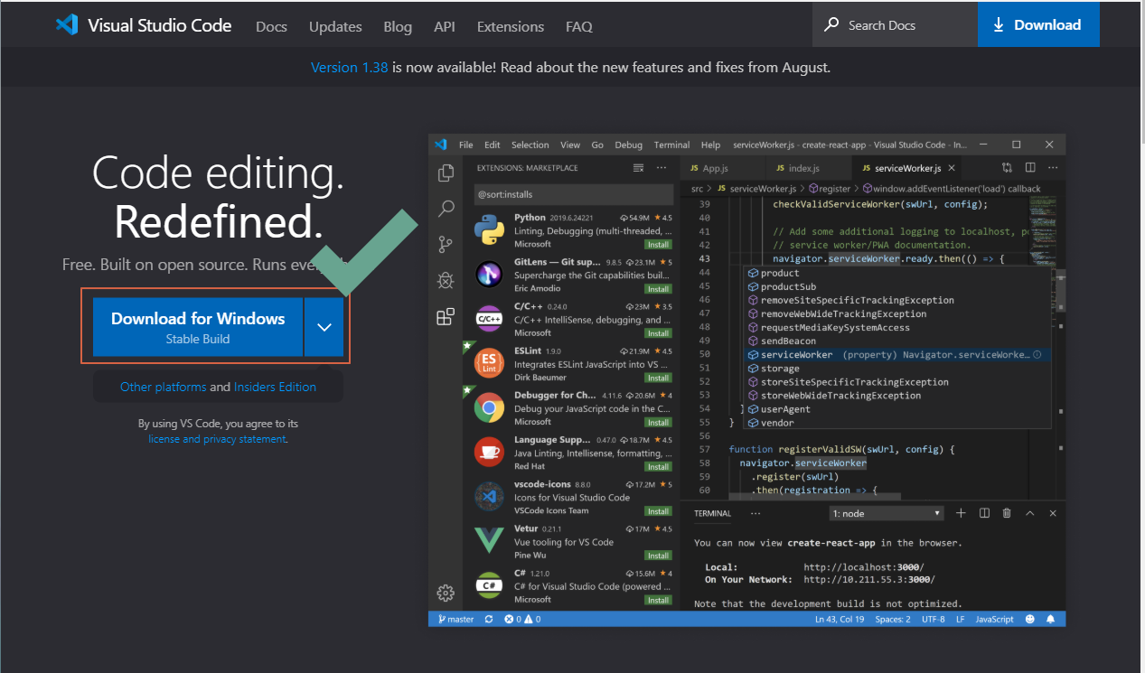Click the Visual Studio Code logo icon
1145x673 pixels.
click(x=67, y=24)
